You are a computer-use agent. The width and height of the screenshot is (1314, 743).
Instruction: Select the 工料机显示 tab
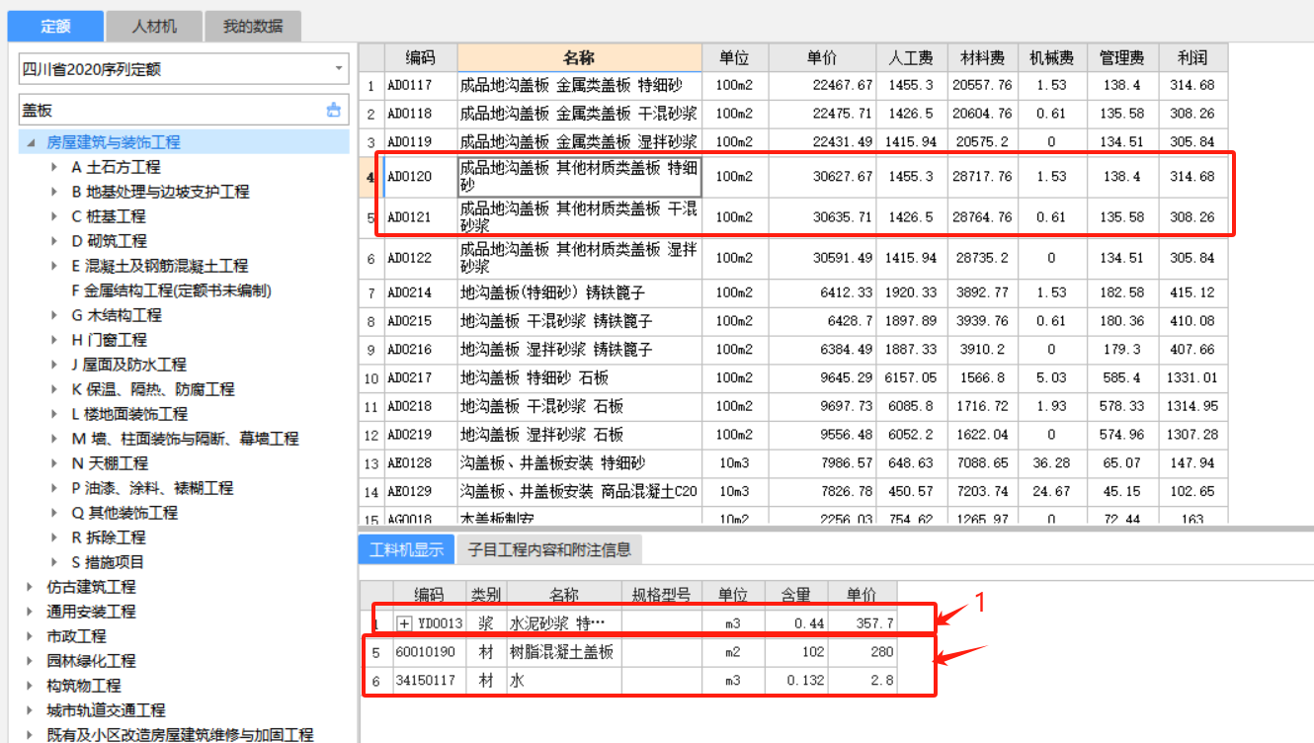[x=406, y=549]
